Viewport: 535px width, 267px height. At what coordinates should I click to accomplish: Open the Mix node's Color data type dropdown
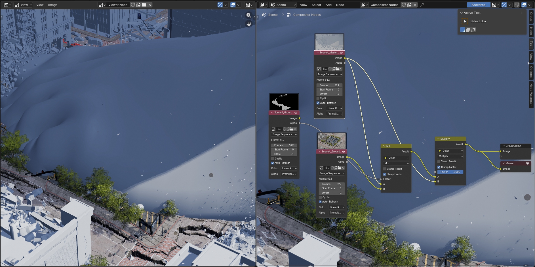click(396, 158)
